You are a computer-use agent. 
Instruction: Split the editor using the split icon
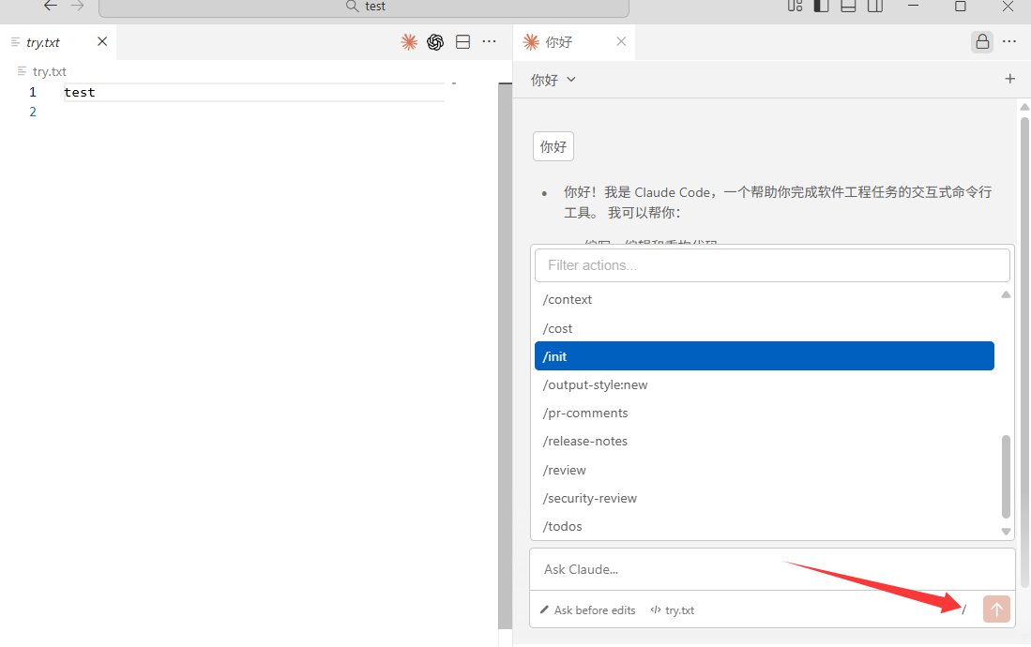pos(462,41)
